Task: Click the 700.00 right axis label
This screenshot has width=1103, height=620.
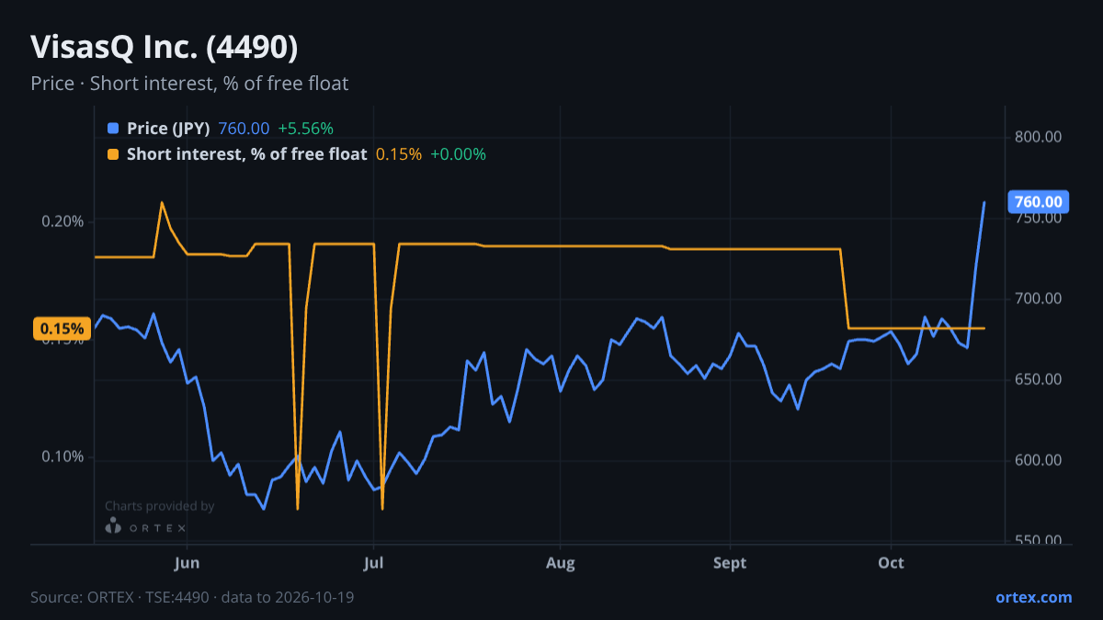Action: 1039,299
